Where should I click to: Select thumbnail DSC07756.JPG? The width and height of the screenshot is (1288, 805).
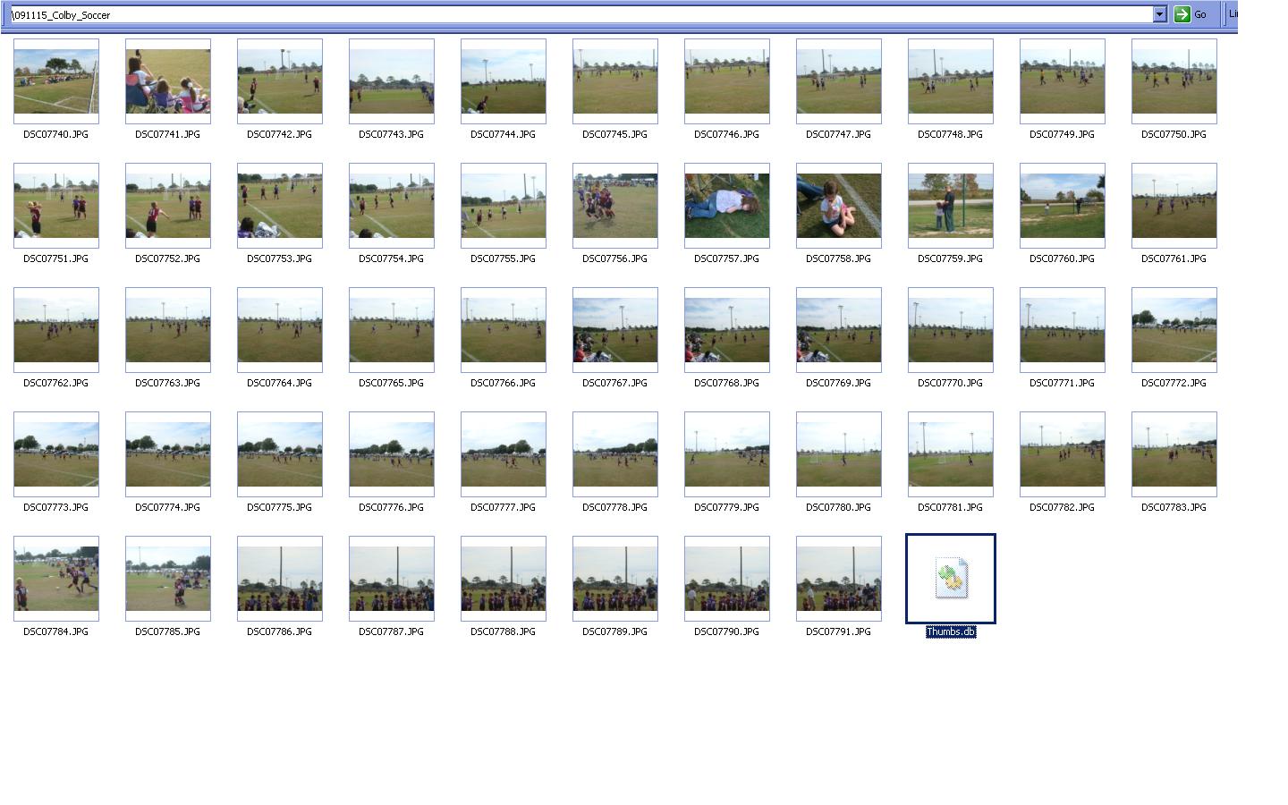click(x=615, y=206)
